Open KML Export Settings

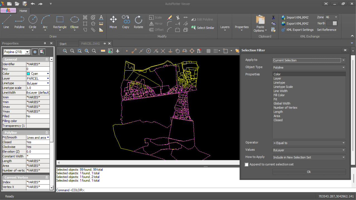pos(297,30)
